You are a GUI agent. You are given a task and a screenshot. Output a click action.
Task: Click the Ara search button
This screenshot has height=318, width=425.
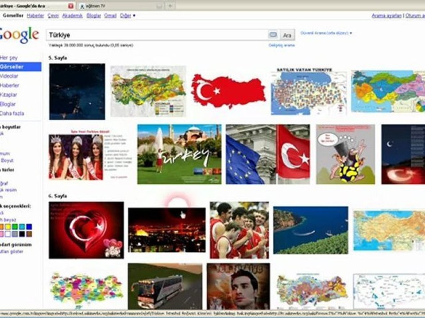(x=287, y=35)
